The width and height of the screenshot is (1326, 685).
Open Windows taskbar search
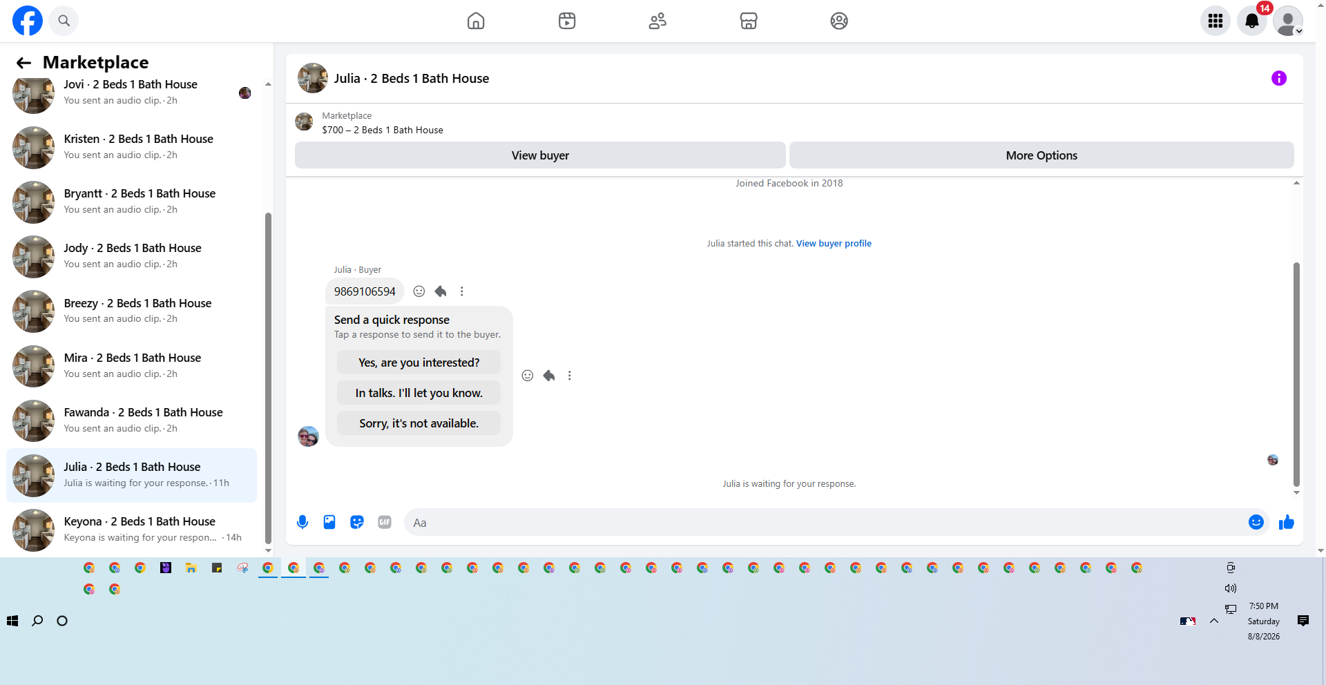tap(37, 621)
